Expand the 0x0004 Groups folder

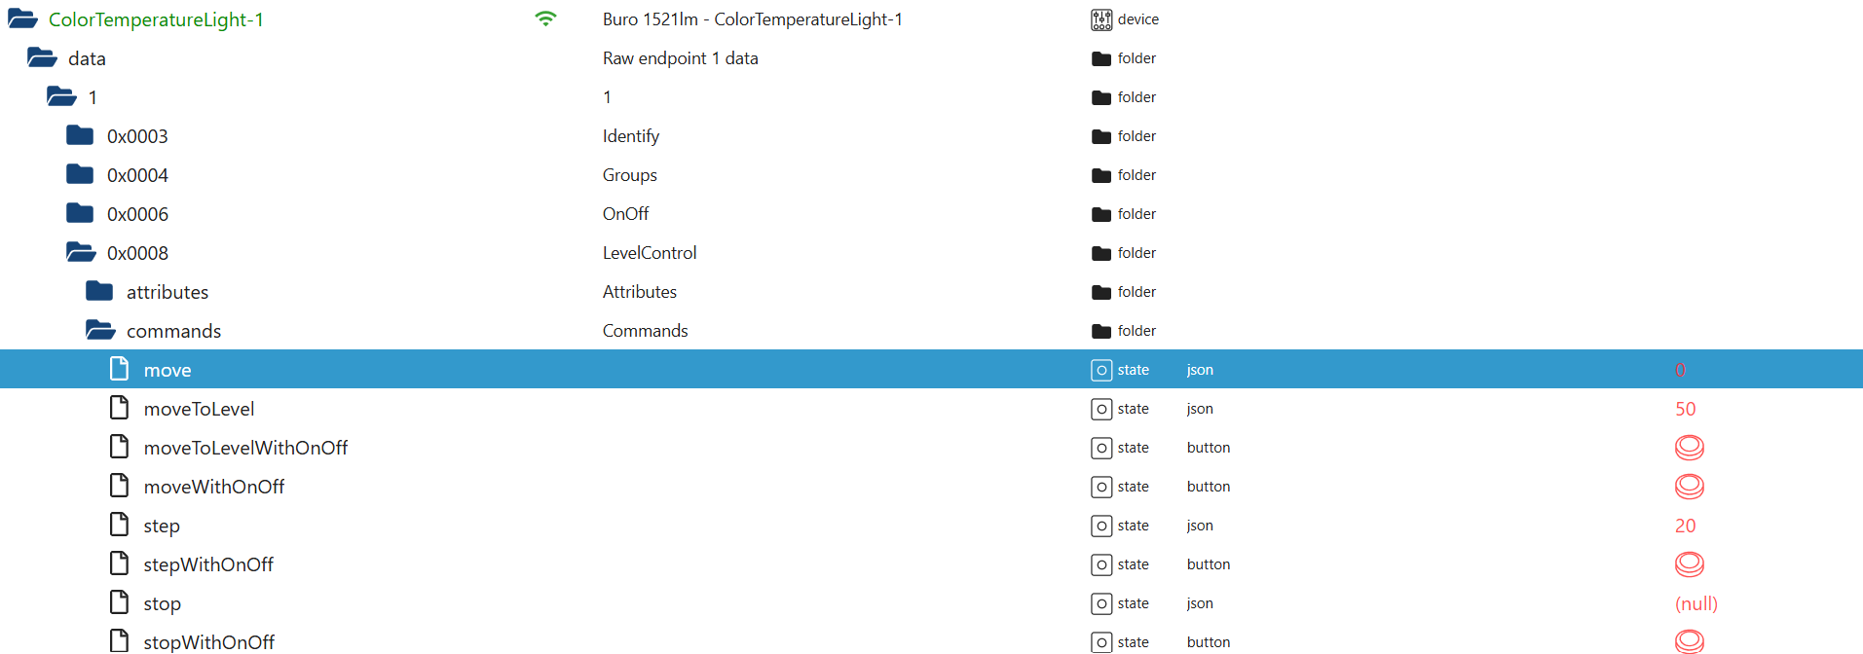click(x=80, y=175)
